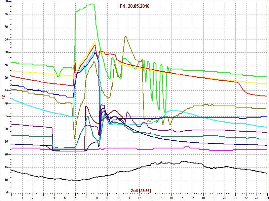This screenshot has width=269, height=201.
Task: Click hour "12" on the time axis
Action: pyautogui.click(x=139, y=198)
